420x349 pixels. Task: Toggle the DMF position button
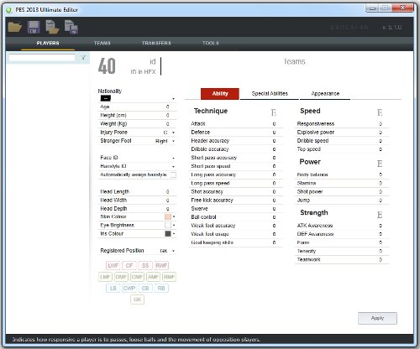(121, 277)
